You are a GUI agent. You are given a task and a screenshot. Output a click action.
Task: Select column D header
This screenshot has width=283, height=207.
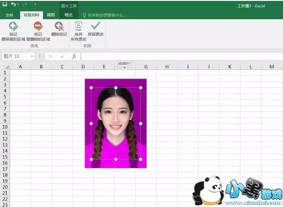point(83,67)
